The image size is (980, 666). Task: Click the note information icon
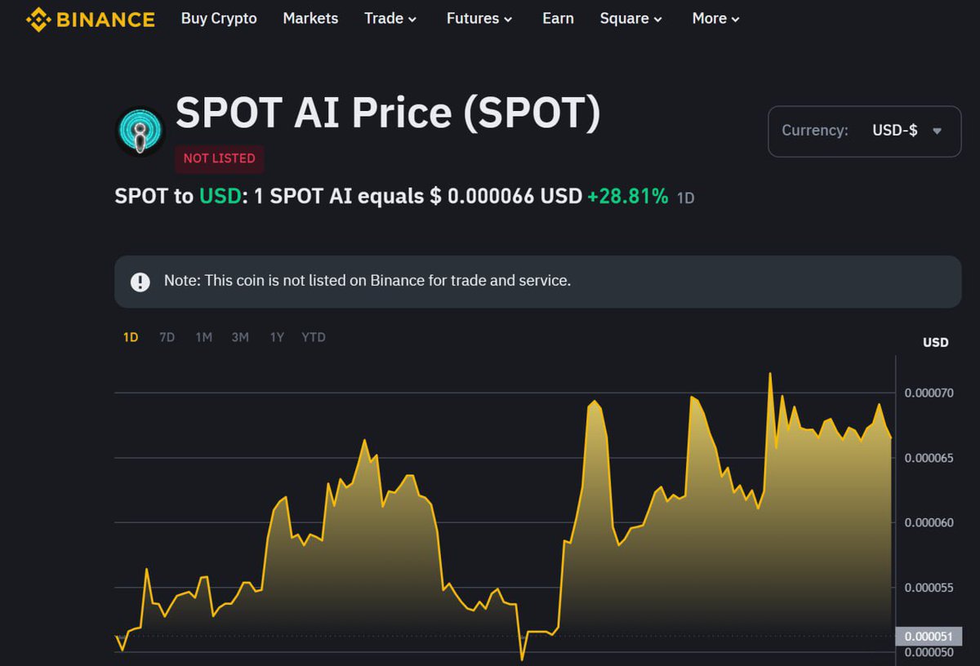[x=140, y=281]
